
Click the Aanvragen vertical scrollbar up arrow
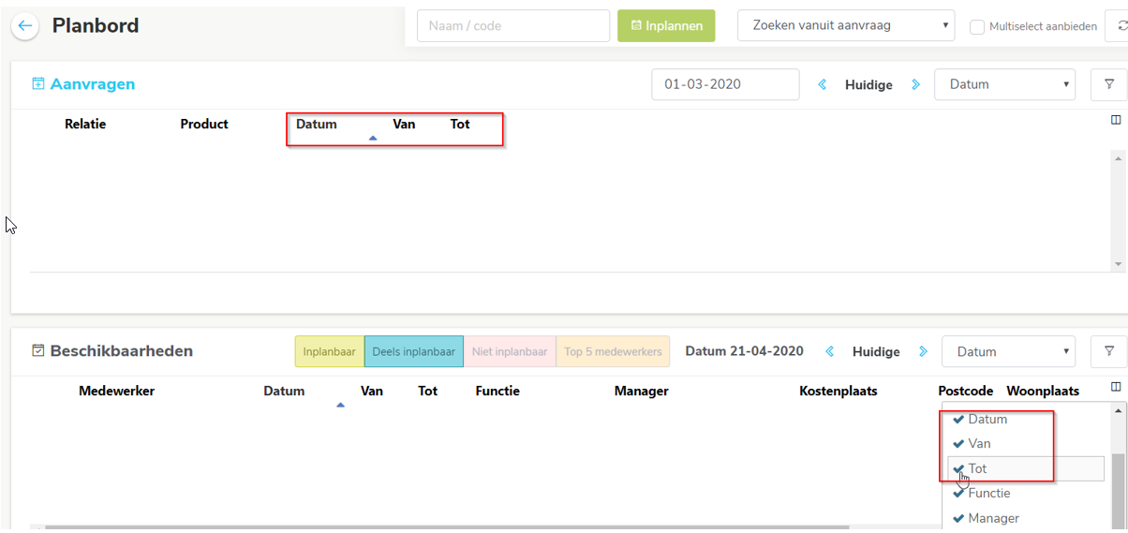coord(1119,156)
